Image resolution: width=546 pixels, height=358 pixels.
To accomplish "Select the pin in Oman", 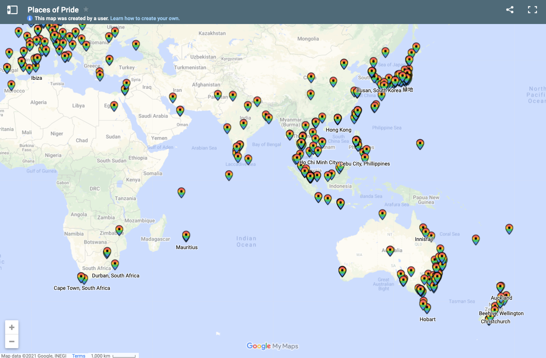I will [x=180, y=111].
